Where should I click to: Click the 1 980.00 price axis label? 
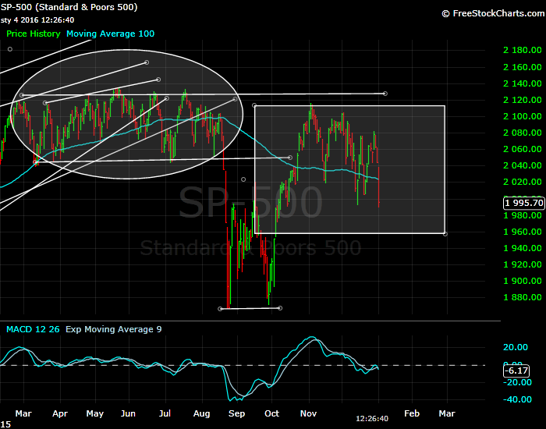pos(523,215)
